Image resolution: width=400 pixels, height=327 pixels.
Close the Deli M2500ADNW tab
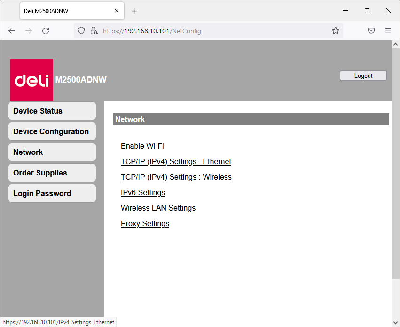(x=117, y=11)
